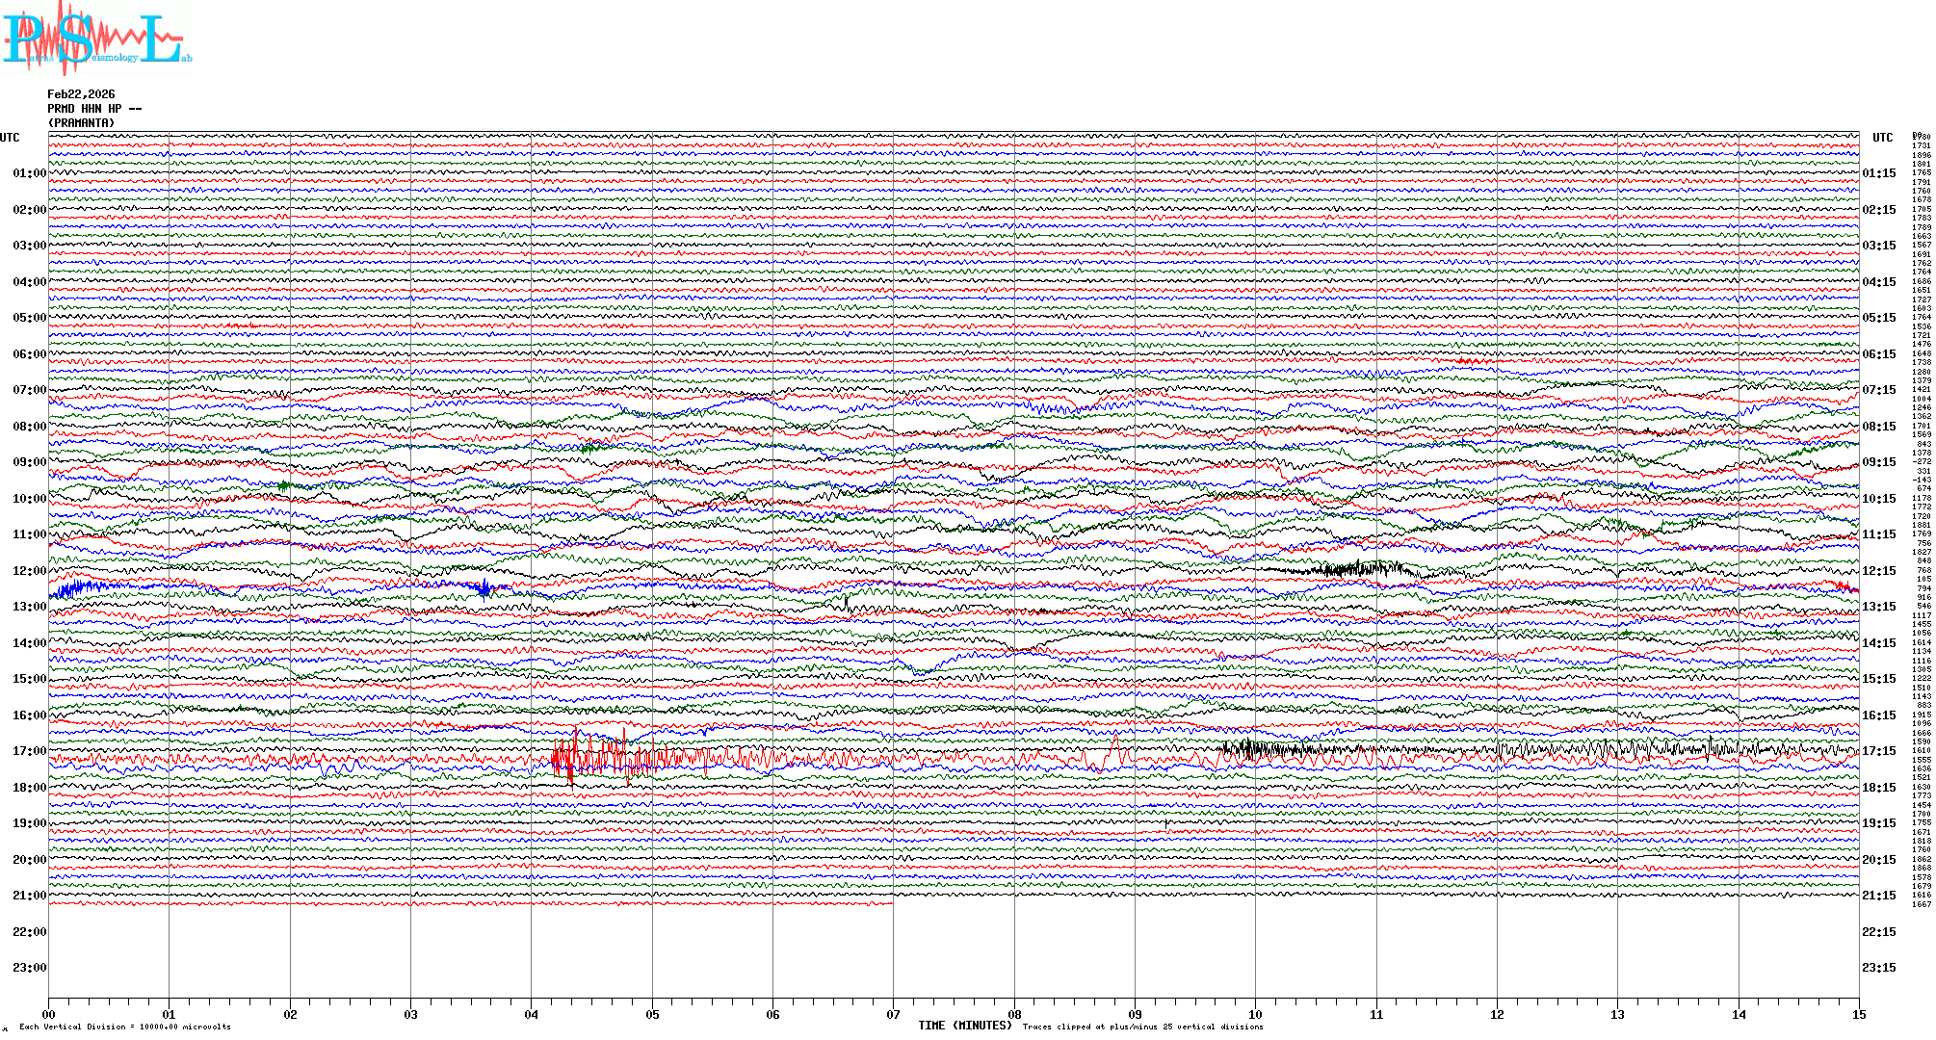
Task: Click the left 23:00 hour label
Action: click(x=29, y=968)
